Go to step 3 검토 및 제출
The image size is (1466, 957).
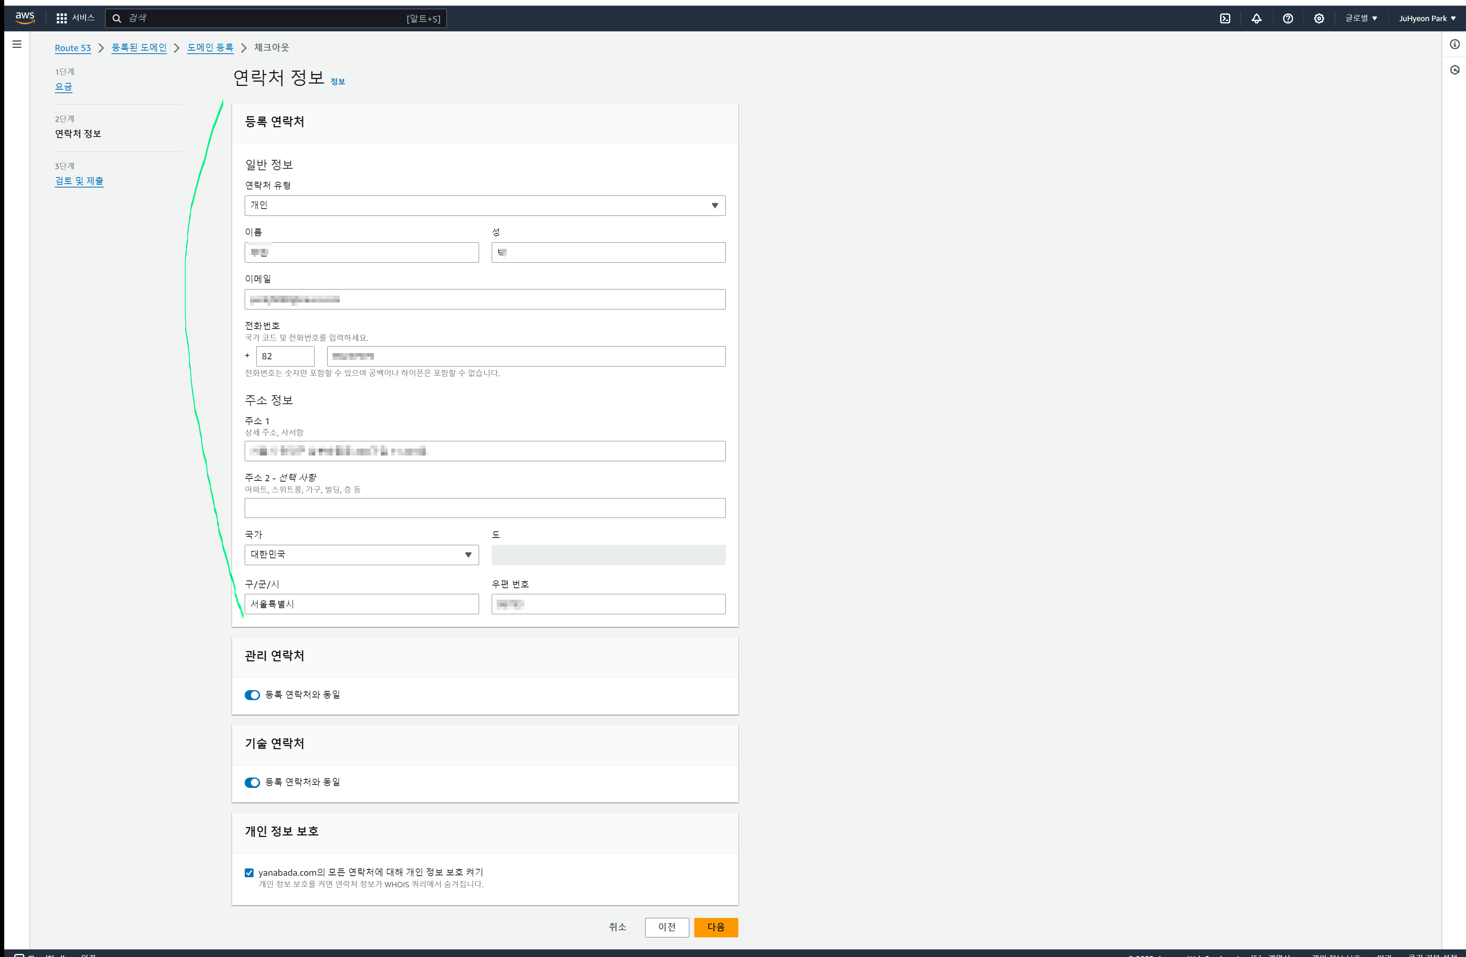(79, 181)
